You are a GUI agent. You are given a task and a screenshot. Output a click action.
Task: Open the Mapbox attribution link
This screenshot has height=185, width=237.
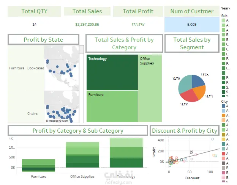tap(52, 121)
